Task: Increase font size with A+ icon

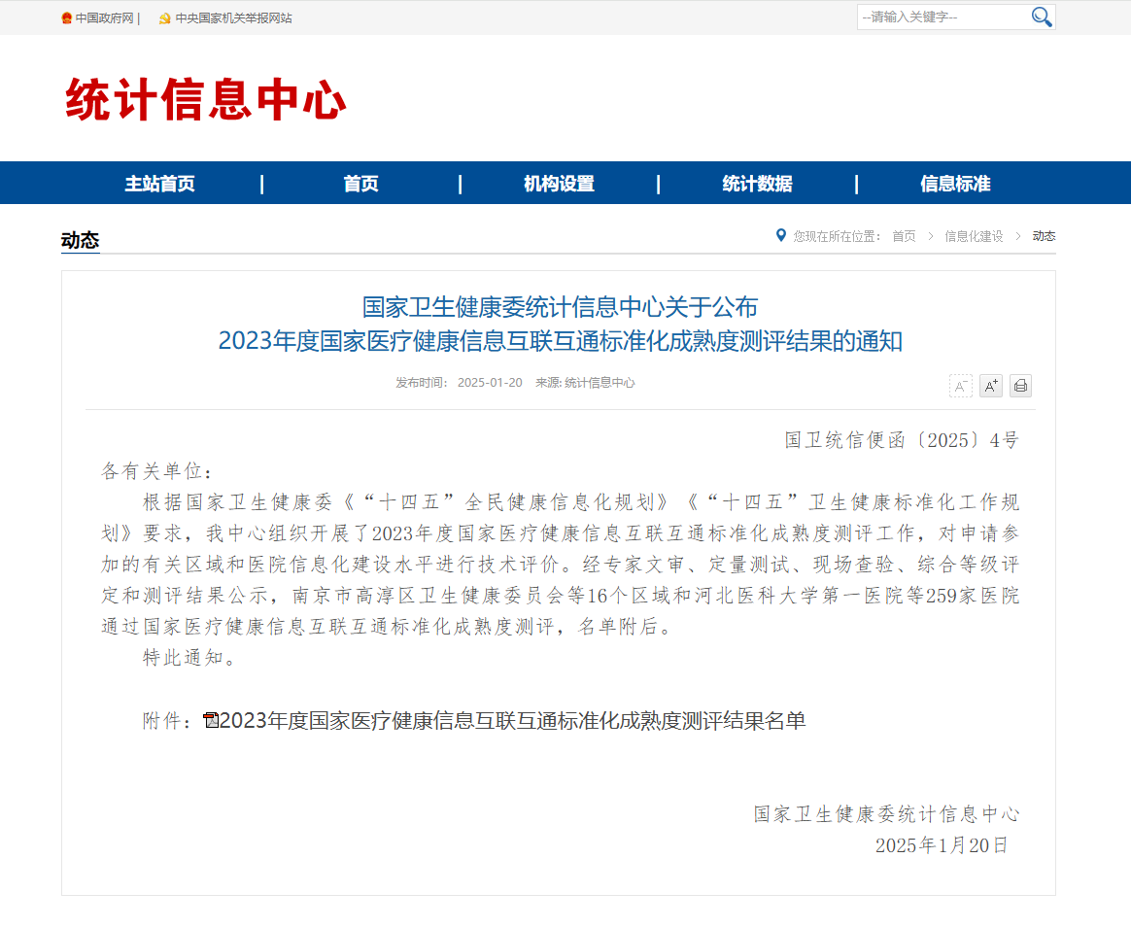Action: click(x=990, y=386)
